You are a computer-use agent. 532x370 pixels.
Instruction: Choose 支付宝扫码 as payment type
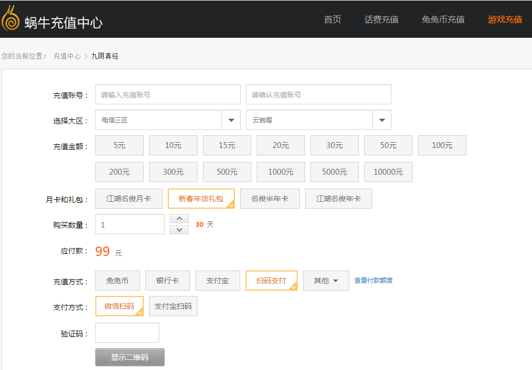[x=173, y=306]
